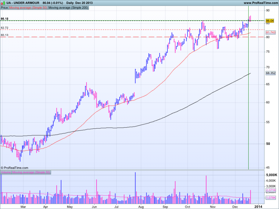This screenshot has width=279, height=209.
Task: Click Moving average (Simple 50) label next to Price
Action: pyautogui.click(x=28, y=8)
